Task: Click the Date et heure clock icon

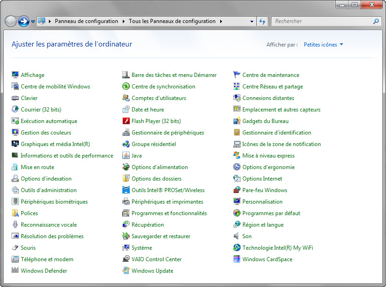Action: [x=126, y=109]
